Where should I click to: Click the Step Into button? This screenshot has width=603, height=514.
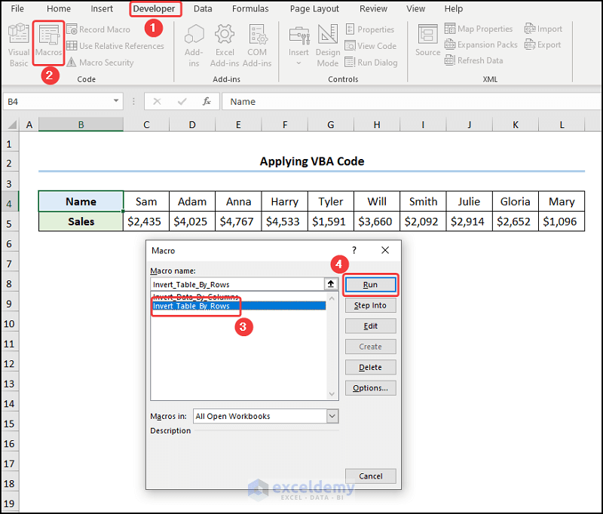pos(370,305)
